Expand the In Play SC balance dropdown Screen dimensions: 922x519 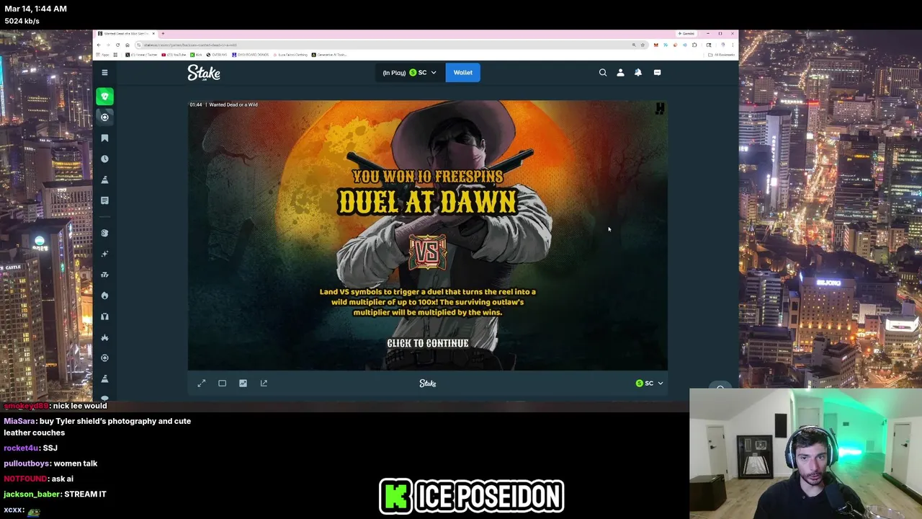409,73
